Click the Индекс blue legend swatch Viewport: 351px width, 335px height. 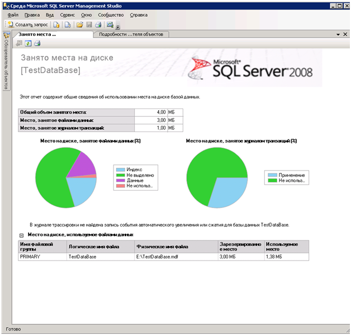click(x=120, y=169)
